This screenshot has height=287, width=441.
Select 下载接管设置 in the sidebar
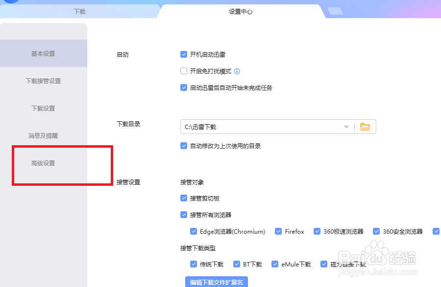point(44,81)
